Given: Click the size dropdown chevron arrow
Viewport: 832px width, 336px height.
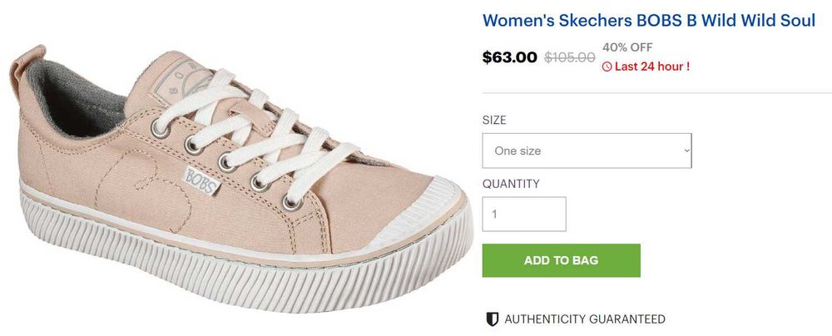Looking at the screenshot, I should pyautogui.click(x=686, y=151).
